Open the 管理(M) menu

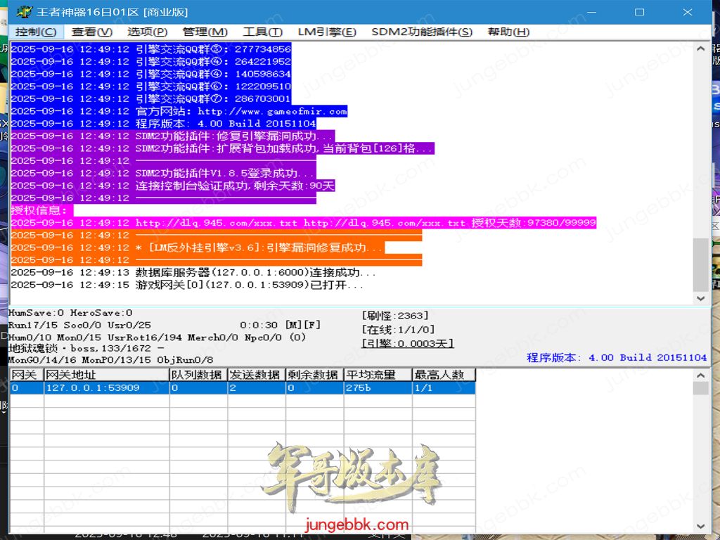point(205,32)
